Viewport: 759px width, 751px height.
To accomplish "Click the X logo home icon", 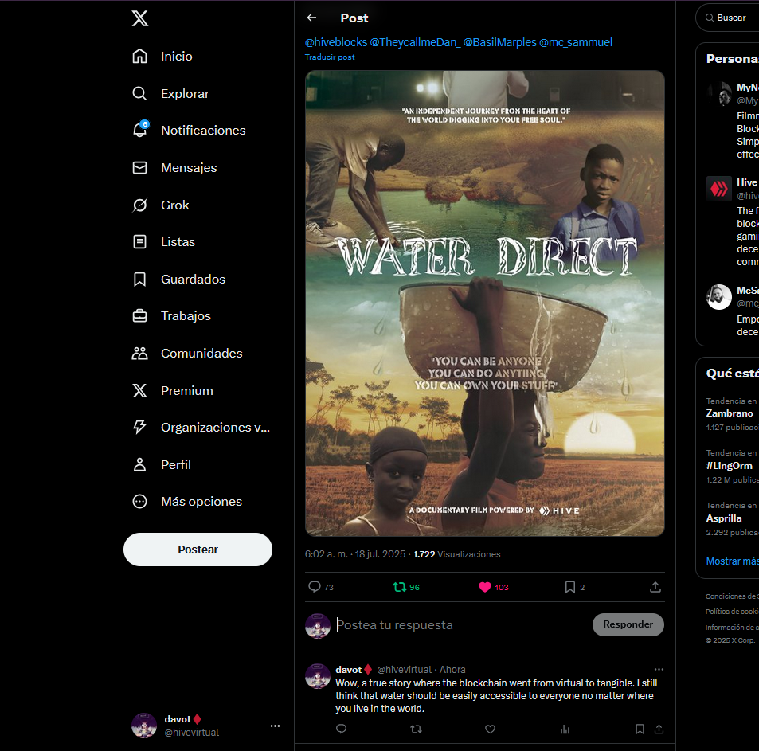I will point(140,18).
